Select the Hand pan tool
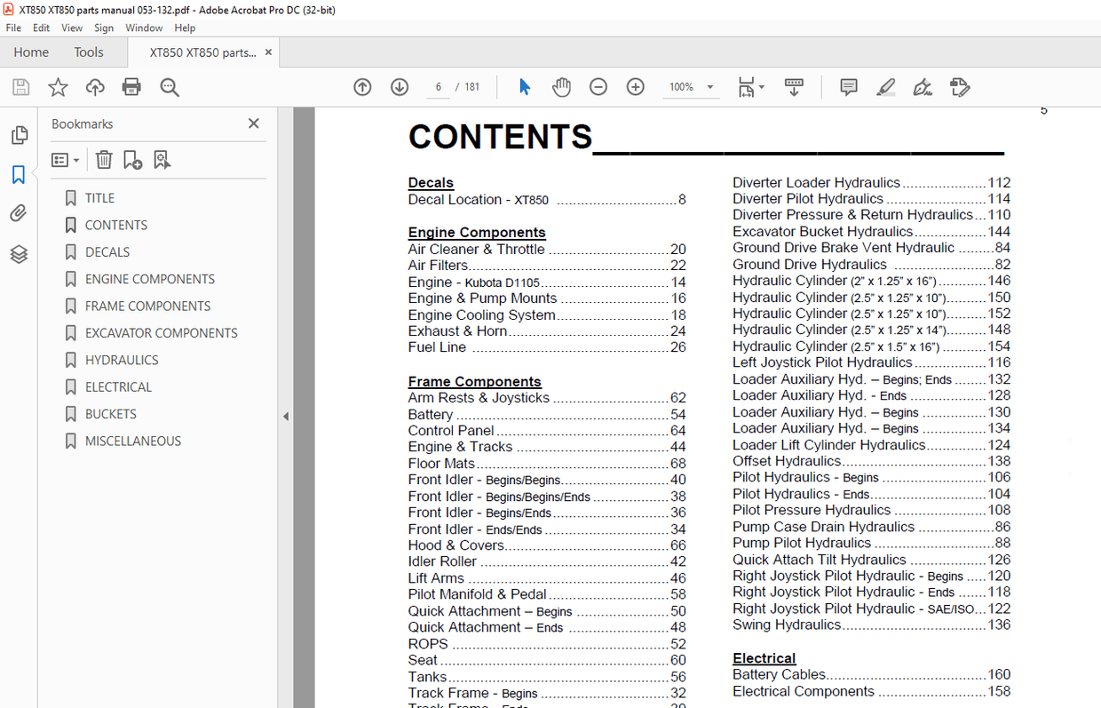Screen dimensions: 1101x708 561,87
